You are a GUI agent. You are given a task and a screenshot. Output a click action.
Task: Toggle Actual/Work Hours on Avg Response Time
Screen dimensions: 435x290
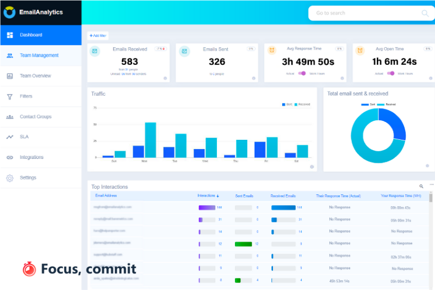[x=302, y=73]
